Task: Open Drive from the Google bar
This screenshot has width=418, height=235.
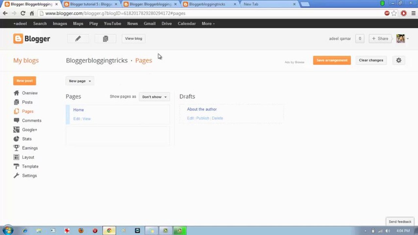Action: tap(167, 23)
